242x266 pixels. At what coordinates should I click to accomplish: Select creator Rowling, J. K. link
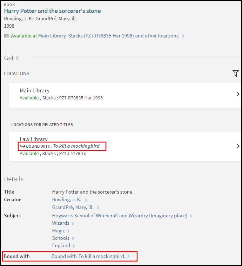coord(67,199)
